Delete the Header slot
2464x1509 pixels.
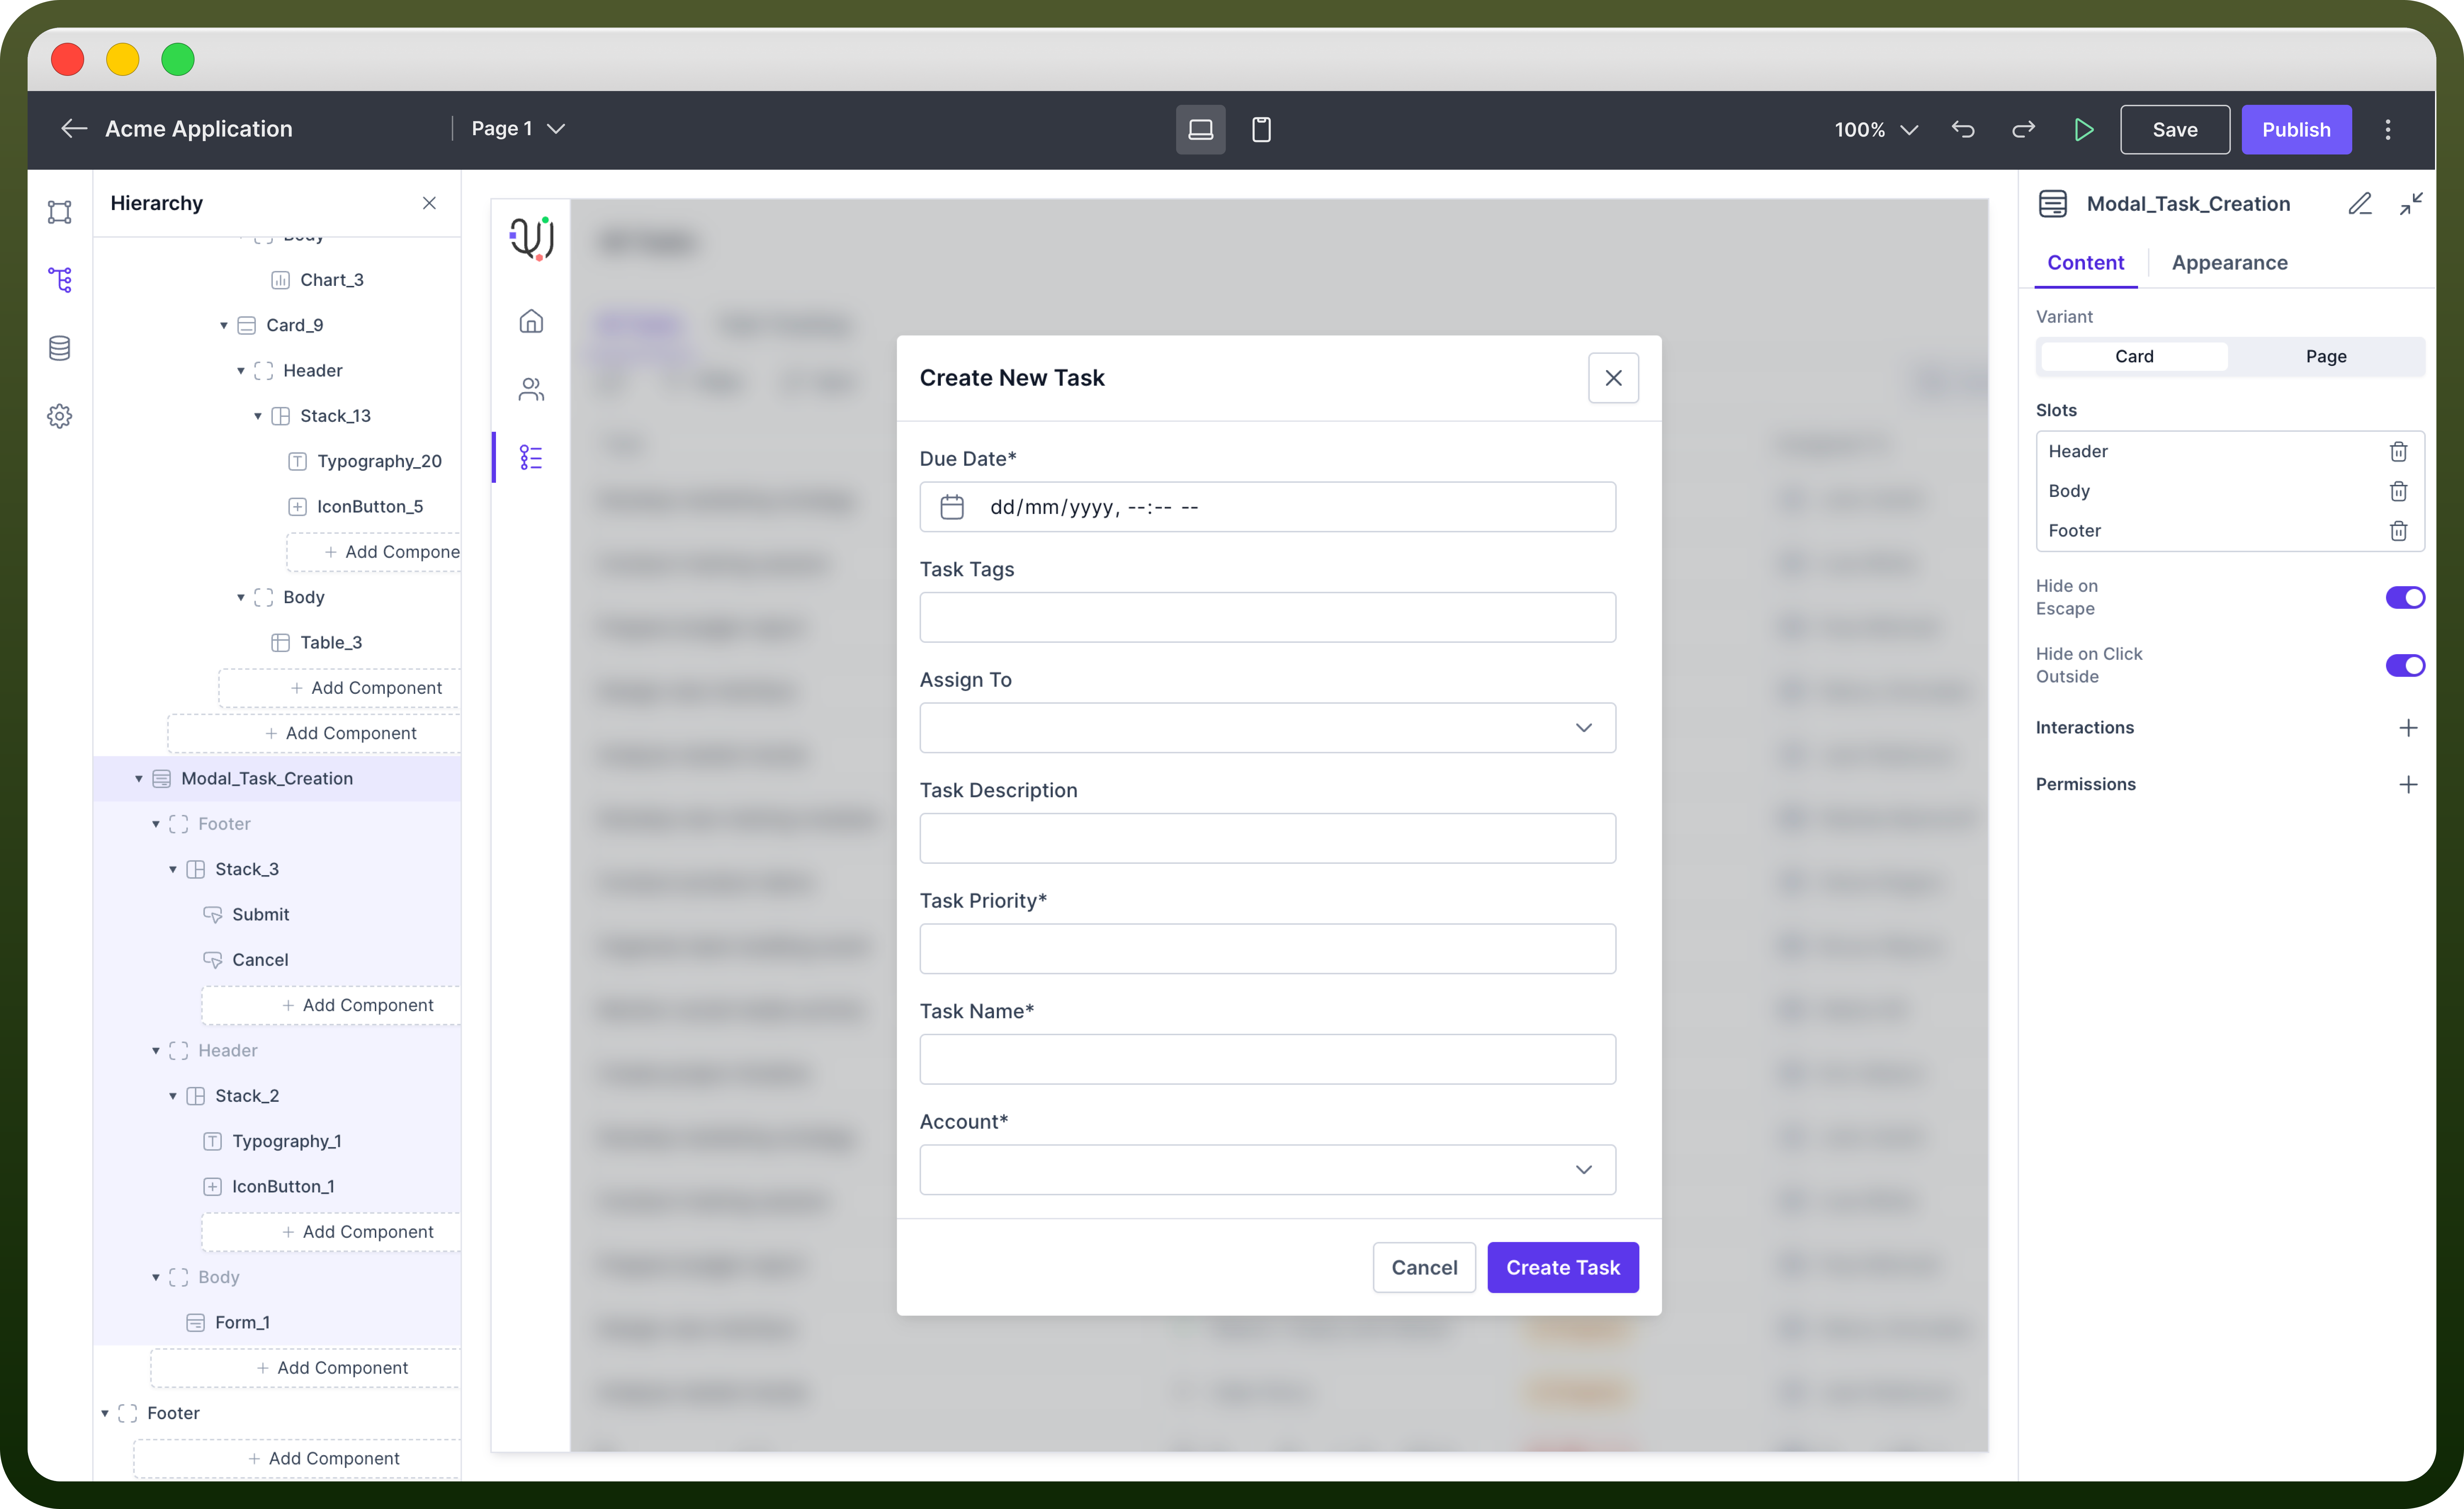tap(2398, 452)
